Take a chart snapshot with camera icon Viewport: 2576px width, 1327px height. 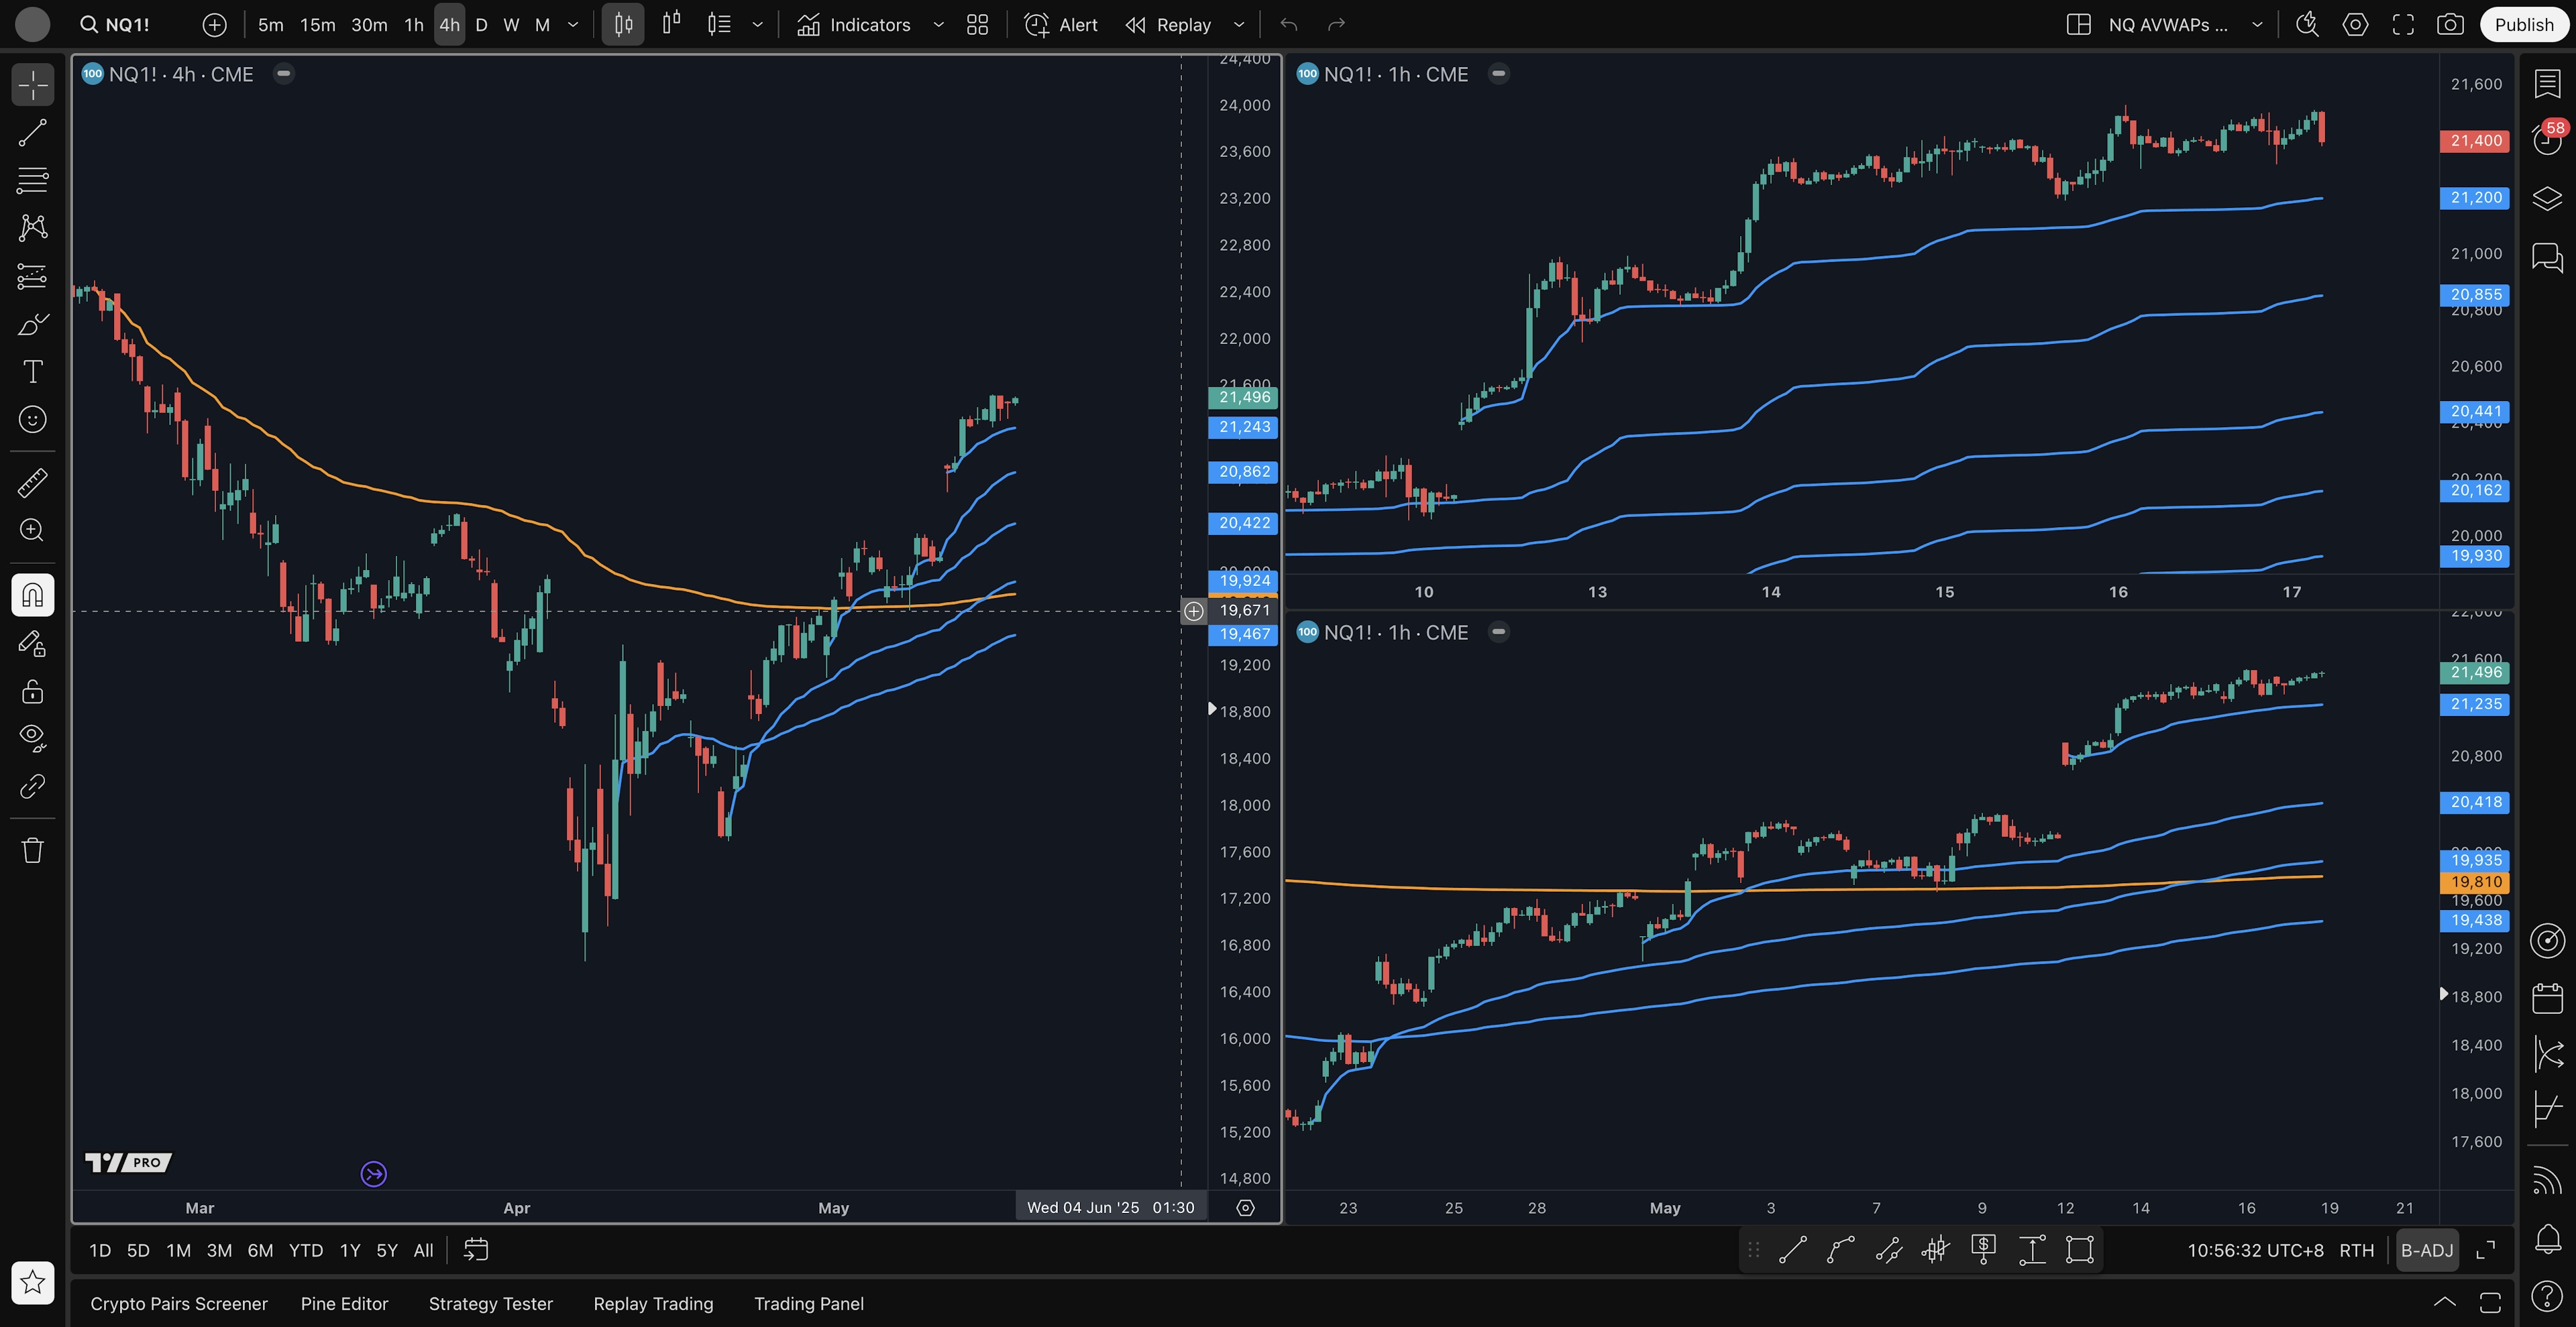(x=2450, y=25)
